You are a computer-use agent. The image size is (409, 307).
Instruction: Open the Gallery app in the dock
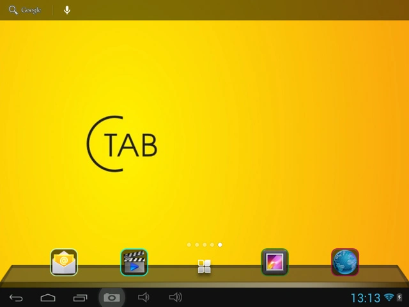pos(275,262)
